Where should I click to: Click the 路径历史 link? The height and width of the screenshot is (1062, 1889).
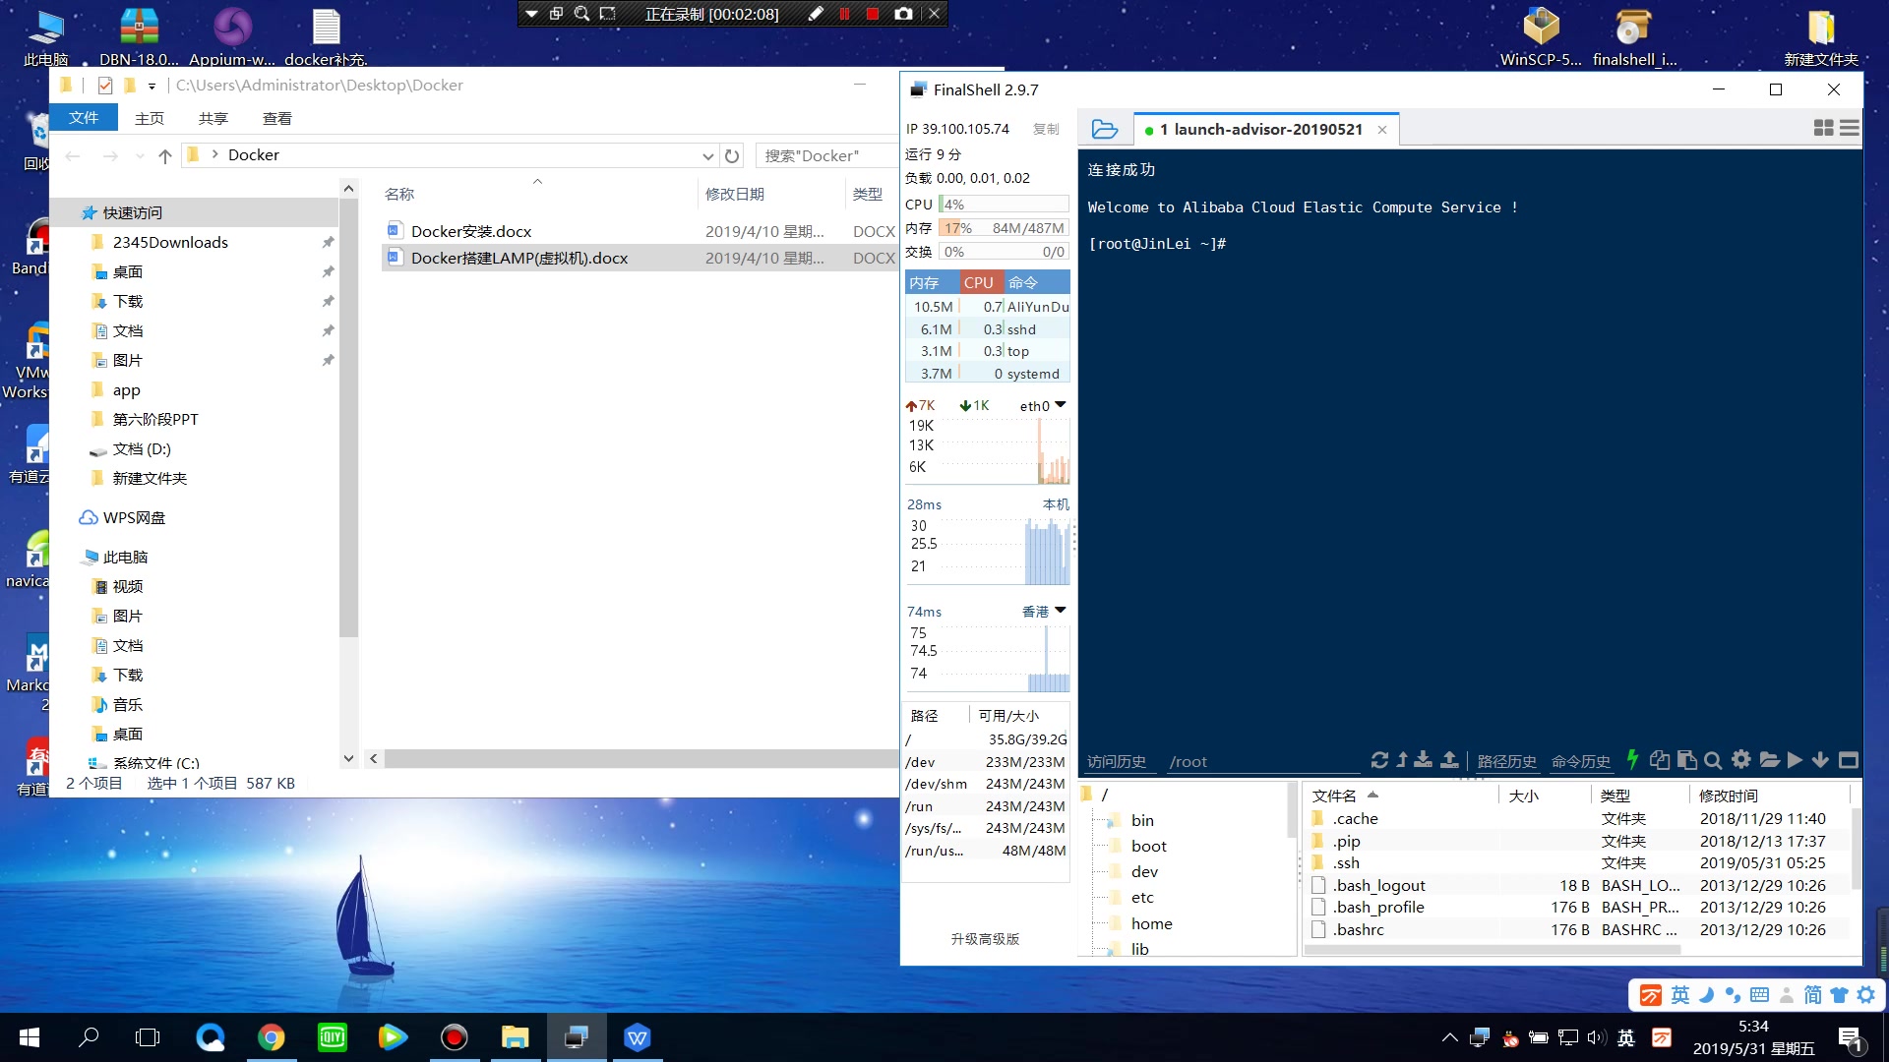tap(1506, 761)
